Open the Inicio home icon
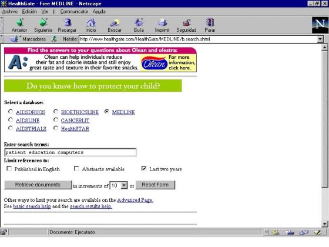Viewport: 329px width, 247px height. tap(90, 22)
